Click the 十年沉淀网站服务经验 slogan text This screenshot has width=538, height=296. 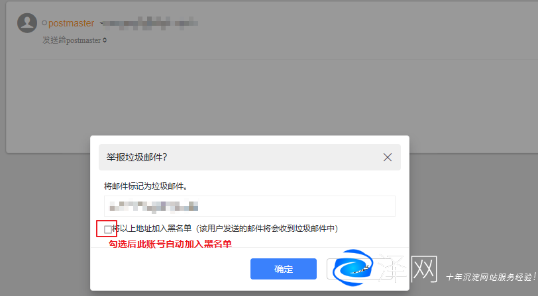(x=491, y=276)
